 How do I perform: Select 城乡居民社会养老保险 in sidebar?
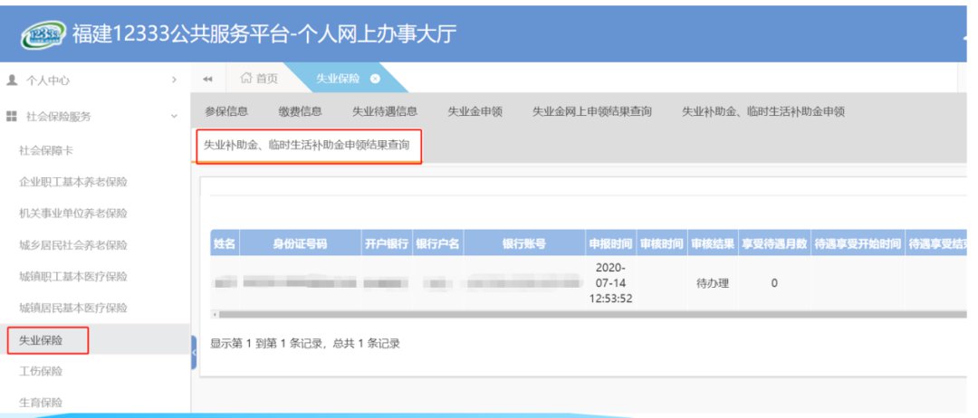73,245
